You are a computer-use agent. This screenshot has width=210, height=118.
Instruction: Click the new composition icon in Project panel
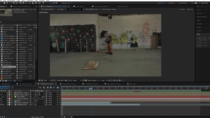coord(6,81)
